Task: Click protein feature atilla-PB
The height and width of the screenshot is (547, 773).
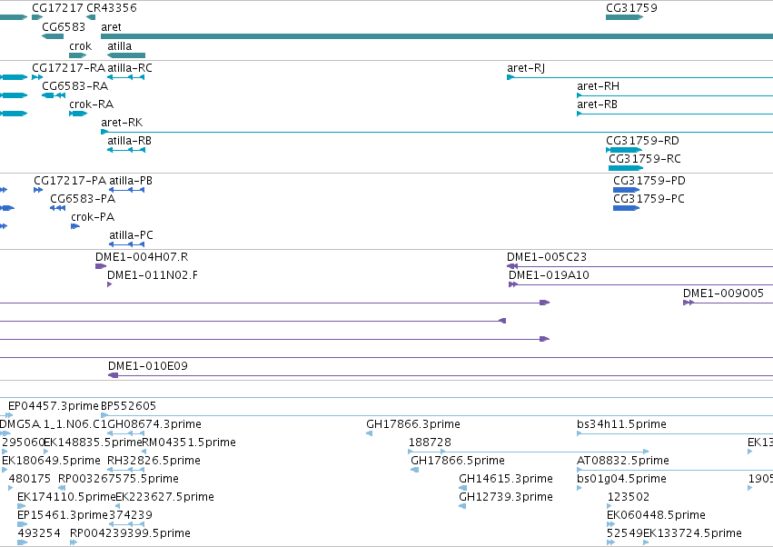Action: point(126,190)
